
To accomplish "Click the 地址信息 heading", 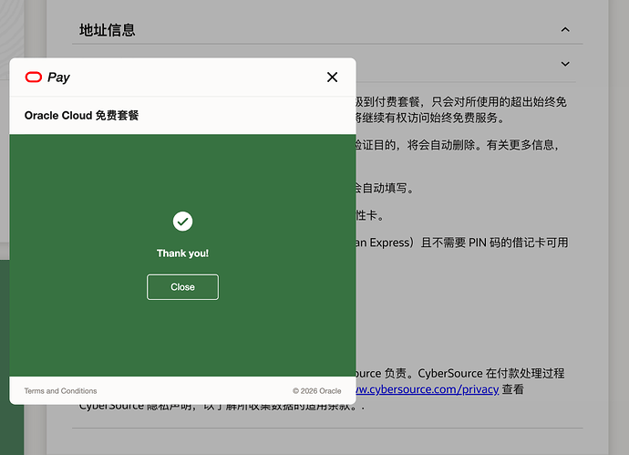I will pyautogui.click(x=107, y=30).
